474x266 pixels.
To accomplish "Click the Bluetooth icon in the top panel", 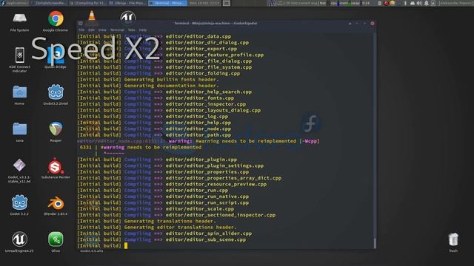I will pos(405,3).
